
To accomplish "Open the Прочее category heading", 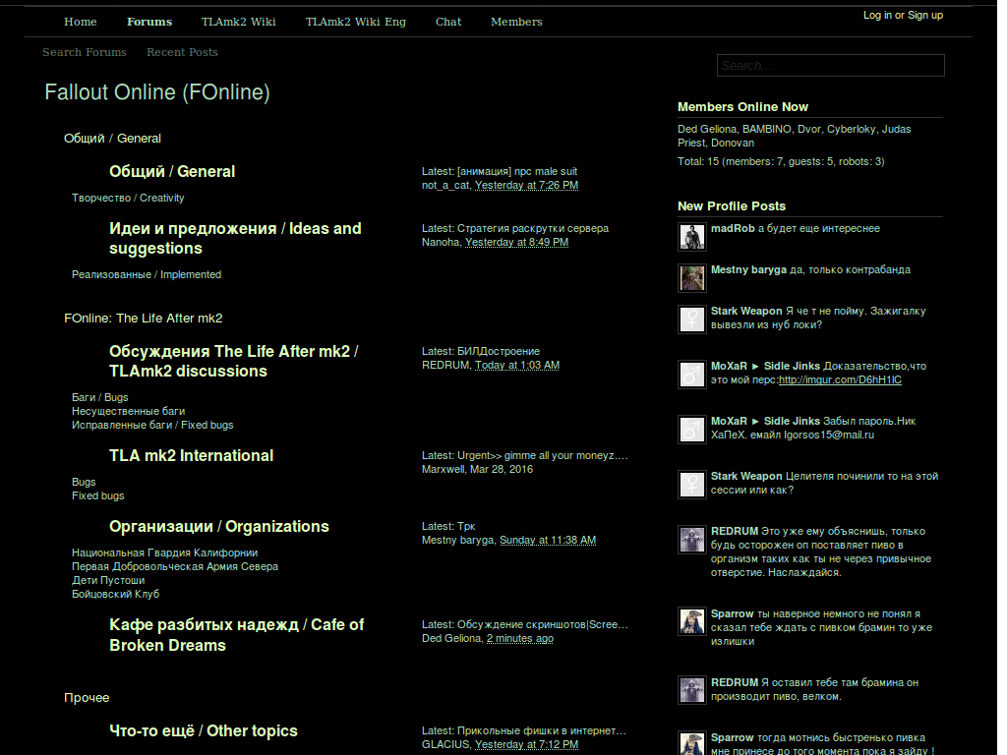I will (87, 697).
